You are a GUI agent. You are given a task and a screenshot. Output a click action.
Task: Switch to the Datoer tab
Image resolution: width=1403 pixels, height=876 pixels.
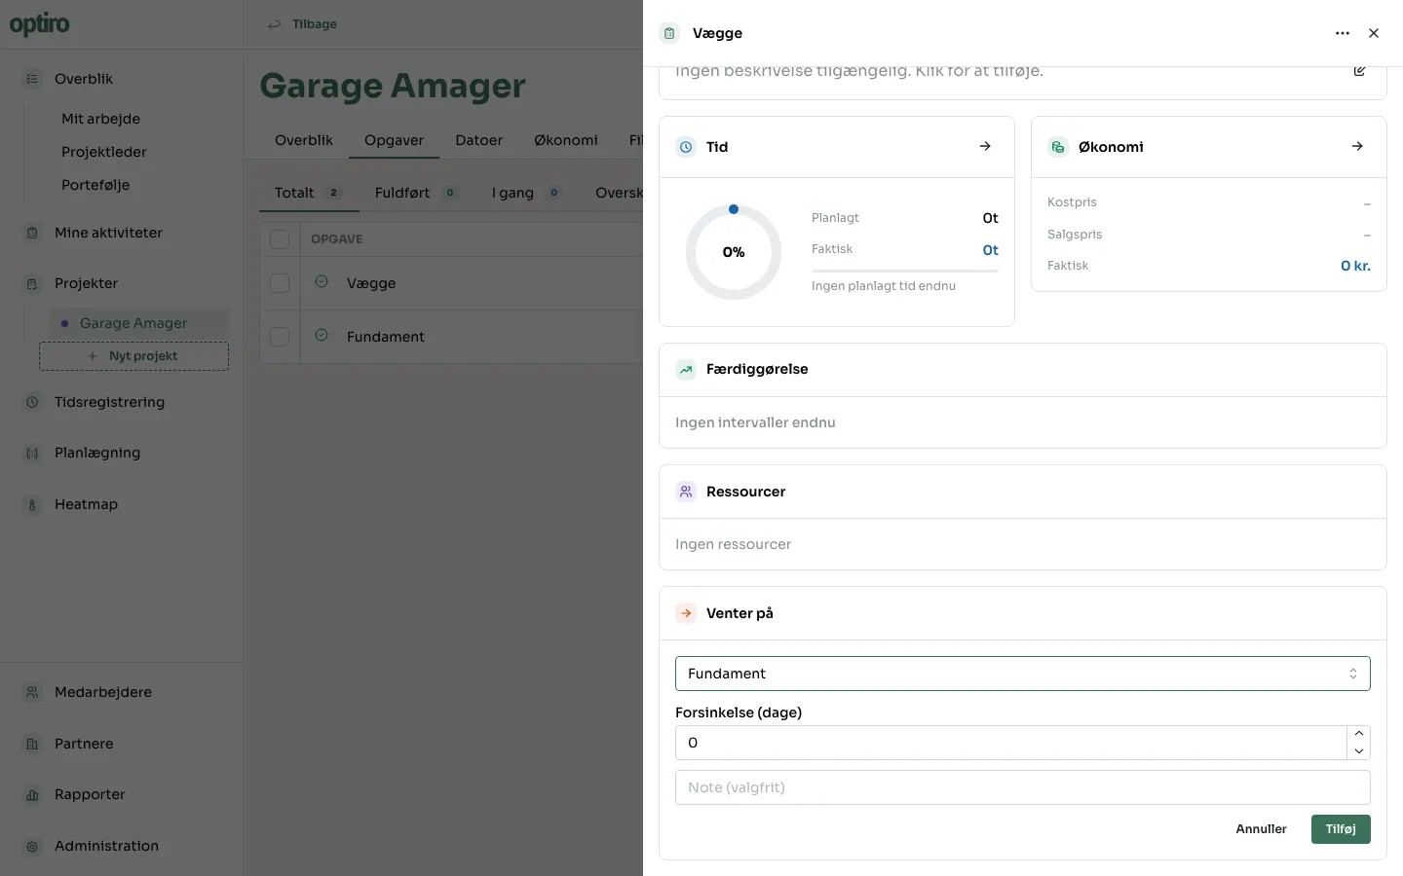pos(479,140)
